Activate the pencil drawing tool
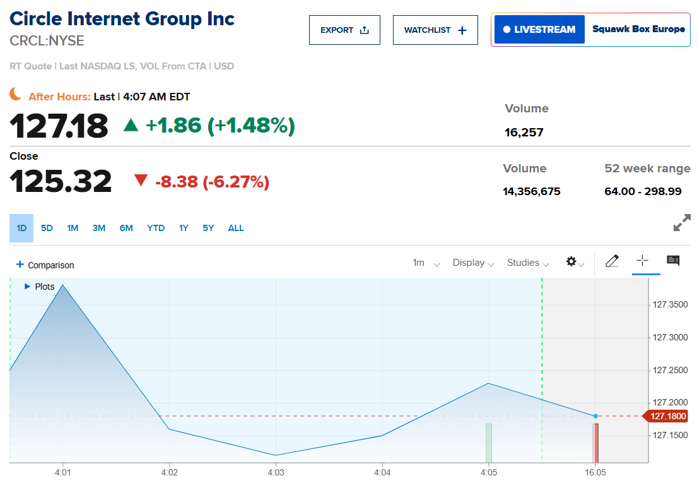 pyautogui.click(x=612, y=261)
